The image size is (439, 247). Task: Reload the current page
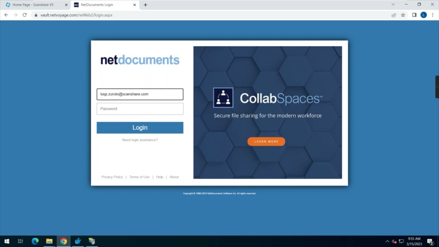click(25, 15)
